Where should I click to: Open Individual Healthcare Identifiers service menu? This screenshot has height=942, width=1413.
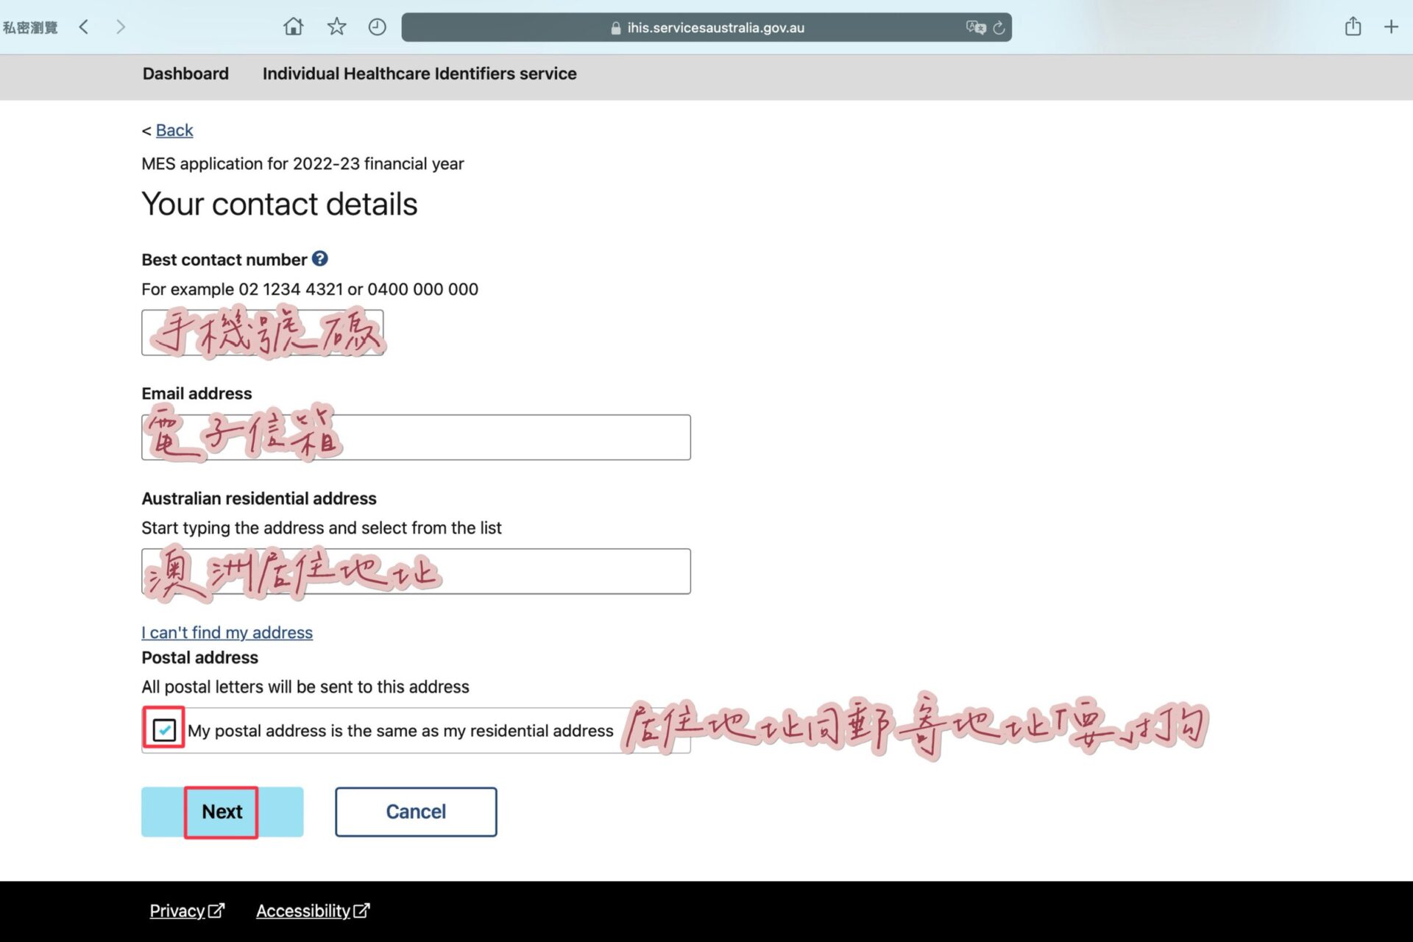tap(419, 74)
